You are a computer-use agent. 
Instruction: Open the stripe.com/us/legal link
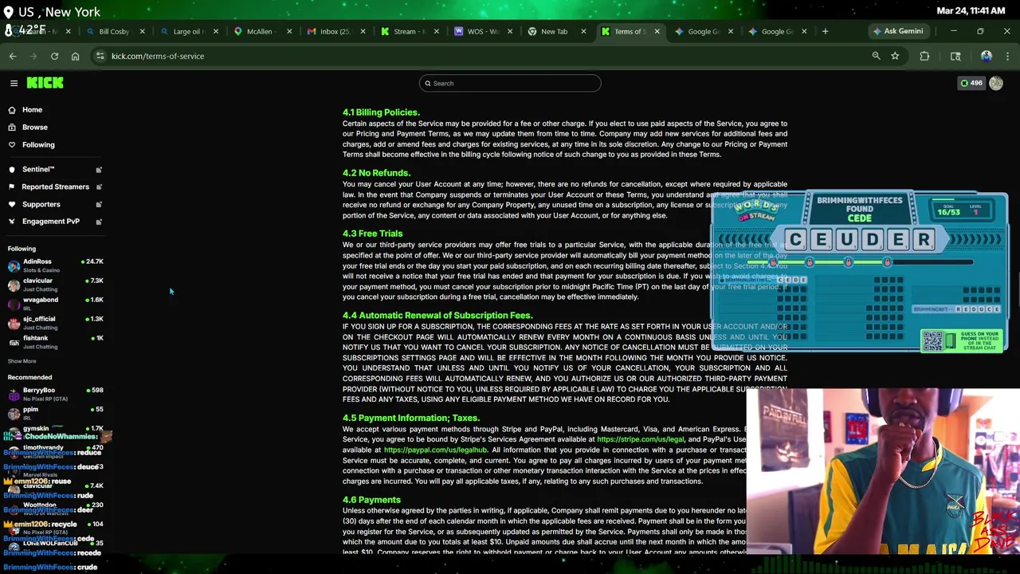(640, 439)
